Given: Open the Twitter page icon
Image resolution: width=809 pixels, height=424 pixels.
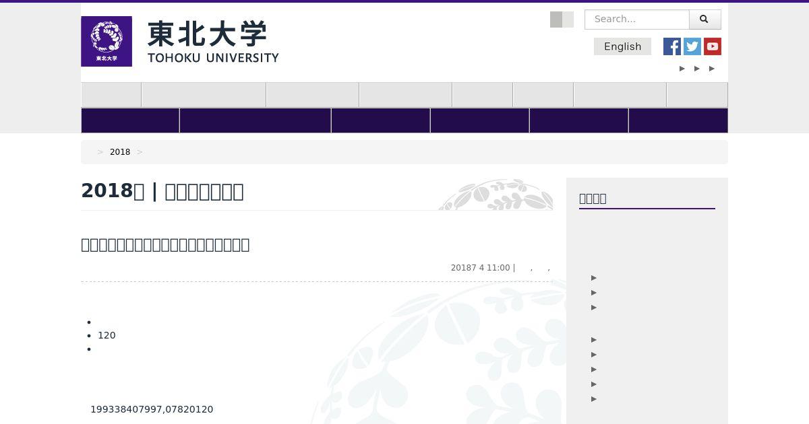Looking at the screenshot, I should pos(692,46).
